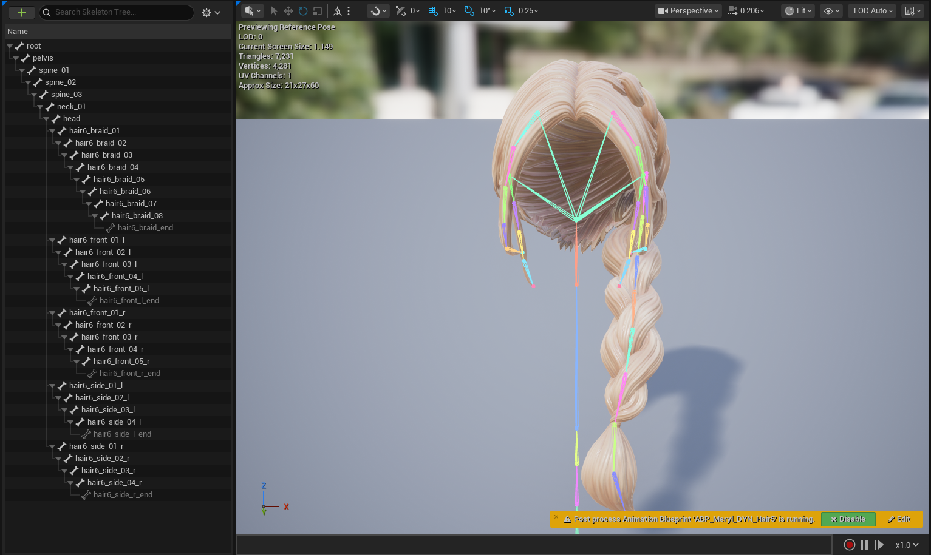Open camera speed 0.206 dropdown
Image resolution: width=931 pixels, height=555 pixels.
(746, 11)
